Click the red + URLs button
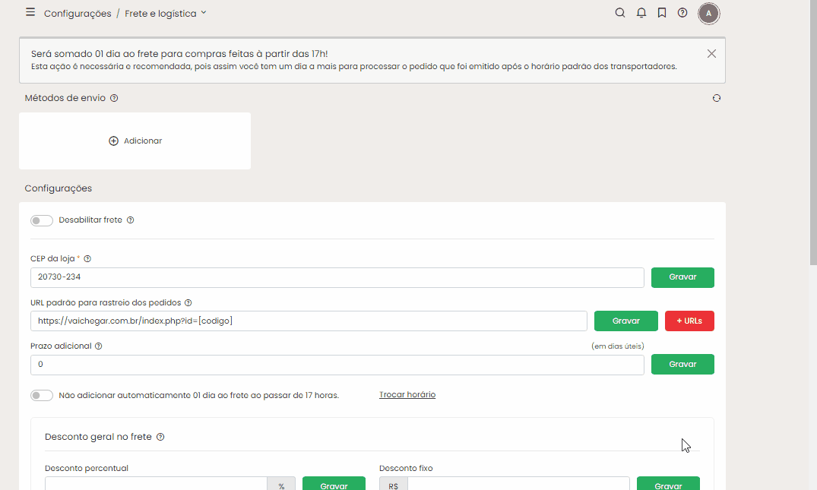 [689, 321]
